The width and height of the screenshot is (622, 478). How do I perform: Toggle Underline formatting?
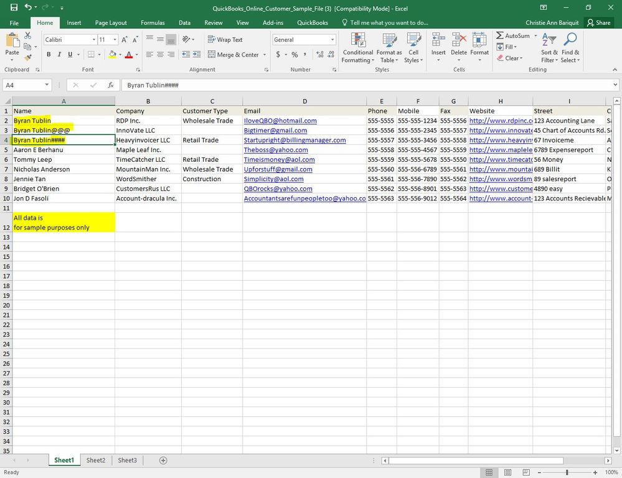[x=70, y=55]
